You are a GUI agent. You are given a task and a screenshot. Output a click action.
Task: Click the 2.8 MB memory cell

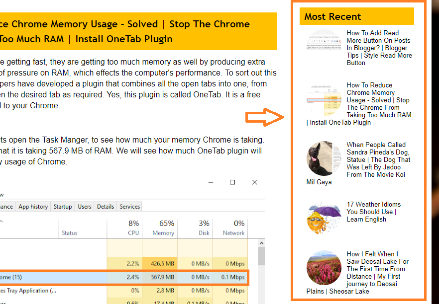tap(160, 291)
